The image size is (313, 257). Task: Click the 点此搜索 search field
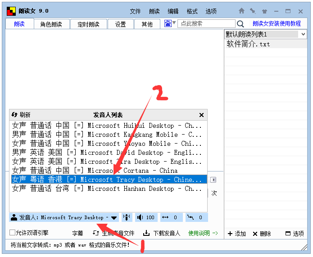click(206, 23)
